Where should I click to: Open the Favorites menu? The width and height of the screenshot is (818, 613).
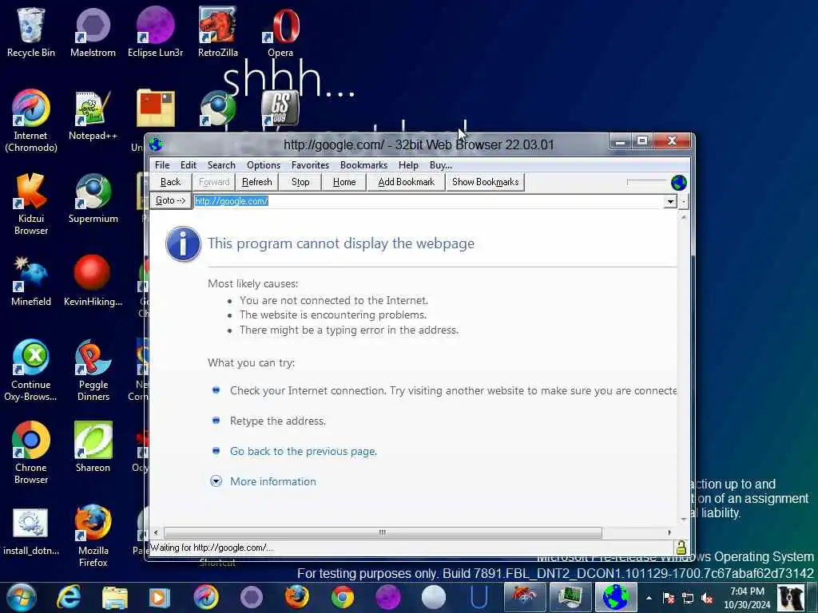[310, 165]
